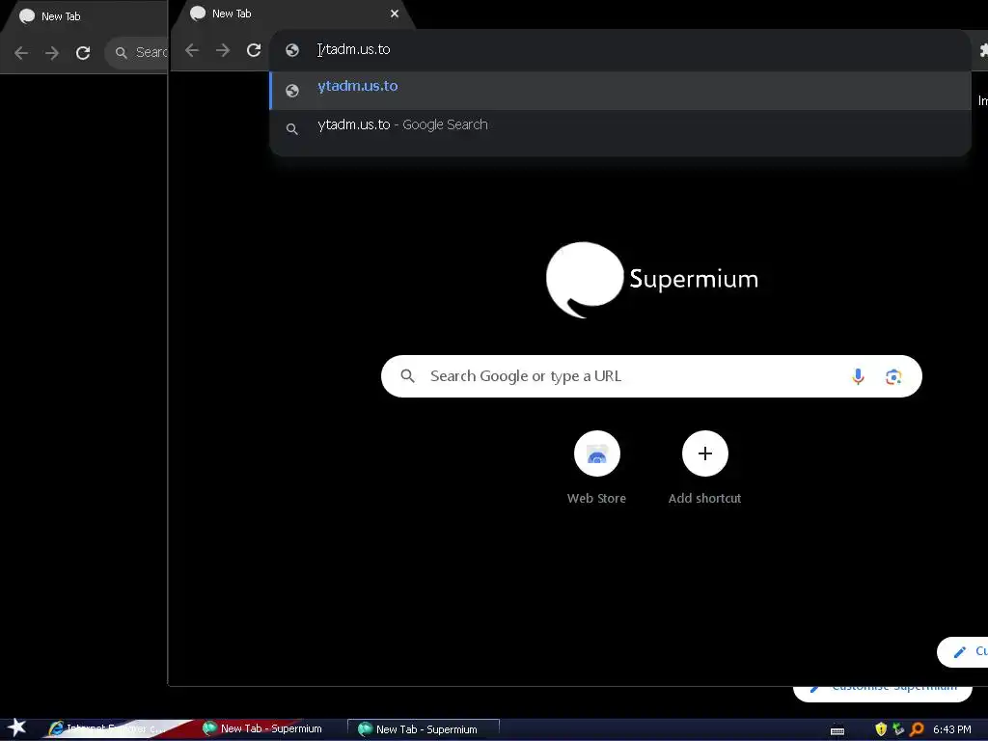Click globe icon in the address bar
Image resolution: width=988 pixels, height=741 pixels.
coord(291,50)
